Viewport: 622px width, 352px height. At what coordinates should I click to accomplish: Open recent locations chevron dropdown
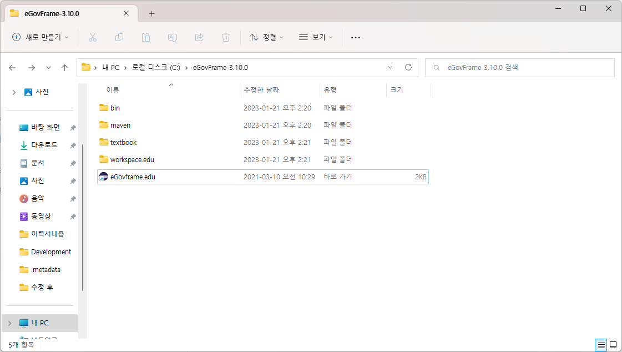pyautogui.click(x=48, y=68)
